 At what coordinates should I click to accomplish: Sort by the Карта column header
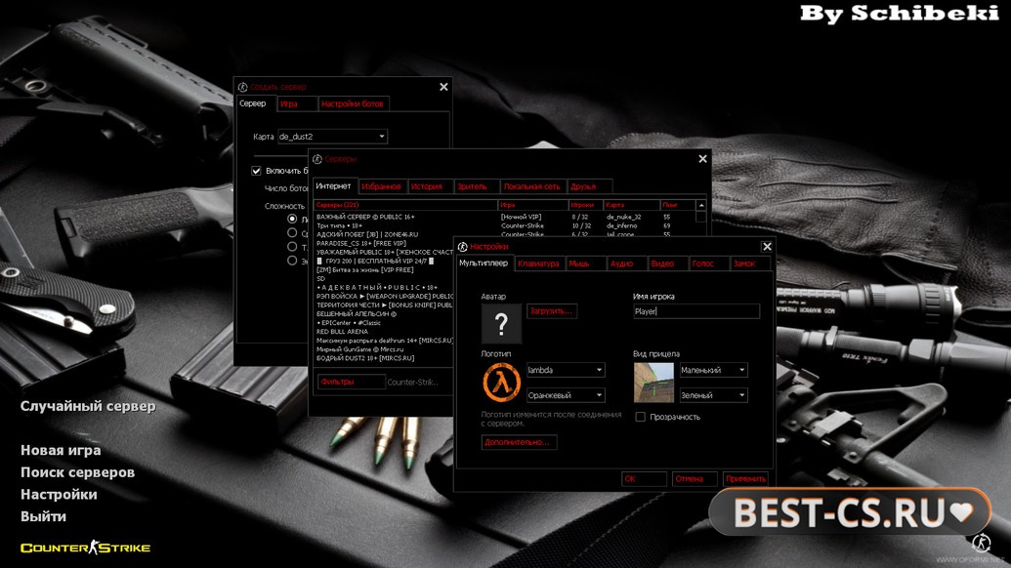(632, 205)
